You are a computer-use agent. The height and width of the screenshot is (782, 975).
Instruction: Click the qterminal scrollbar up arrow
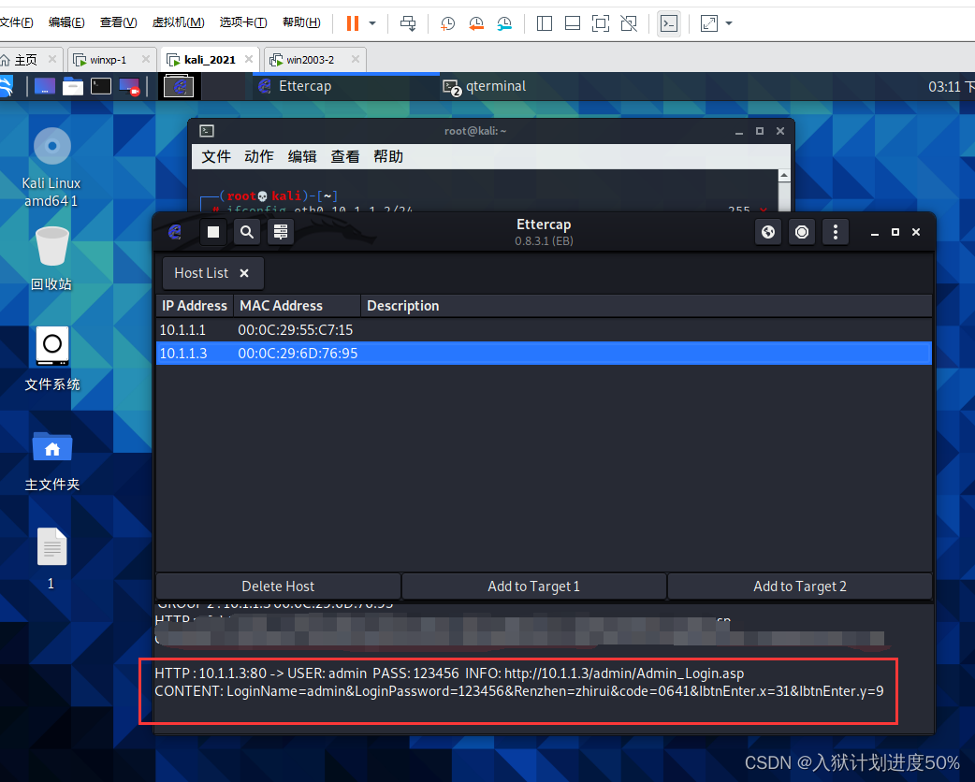click(784, 176)
